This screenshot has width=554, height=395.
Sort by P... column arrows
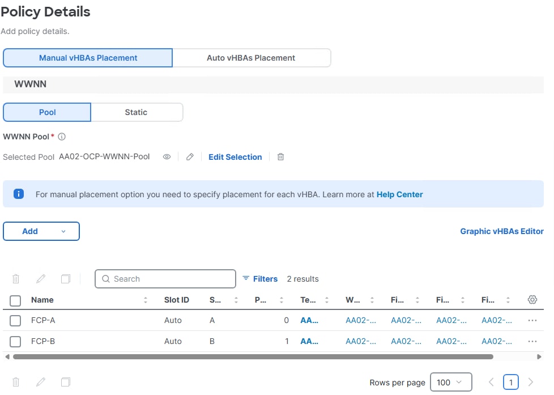click(282, 300)
